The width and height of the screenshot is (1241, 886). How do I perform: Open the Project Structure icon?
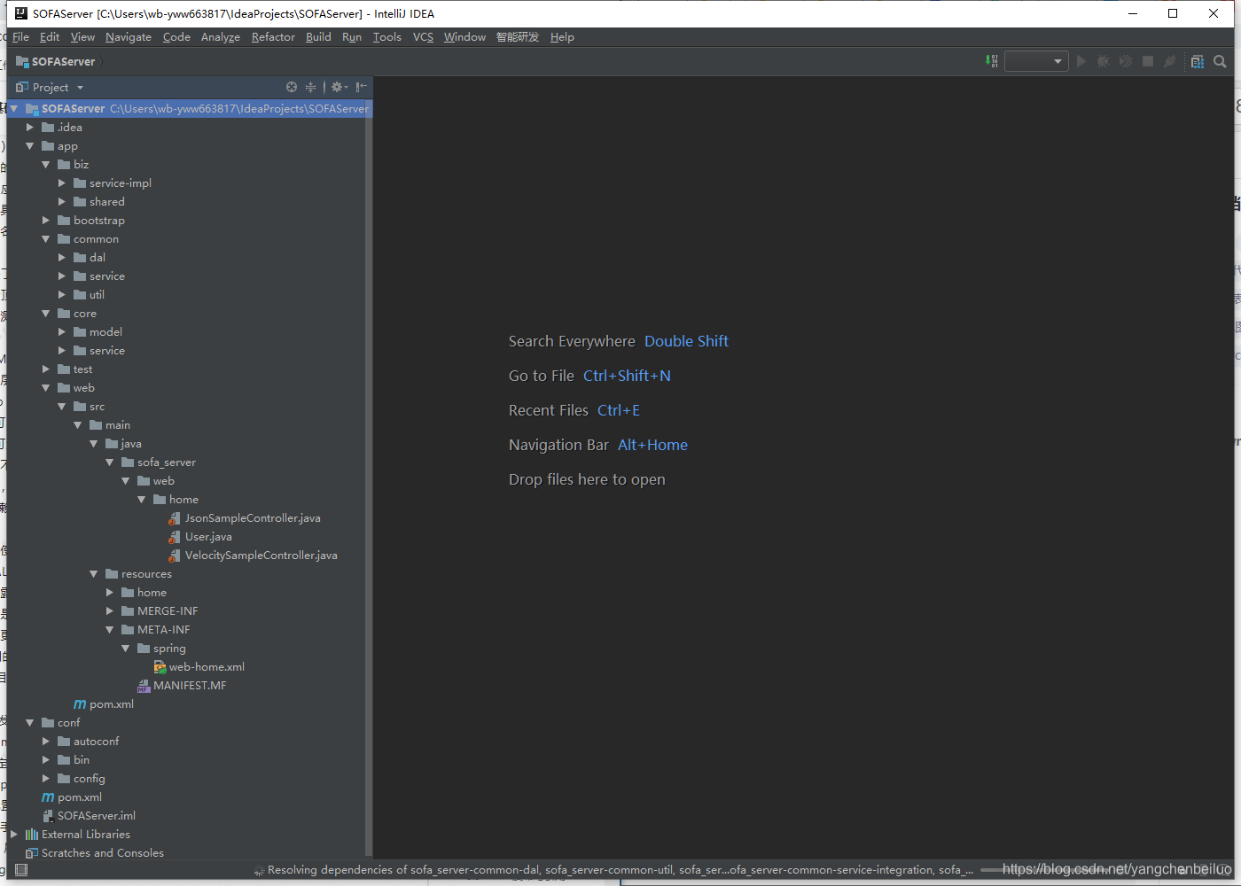point(1198,61)
